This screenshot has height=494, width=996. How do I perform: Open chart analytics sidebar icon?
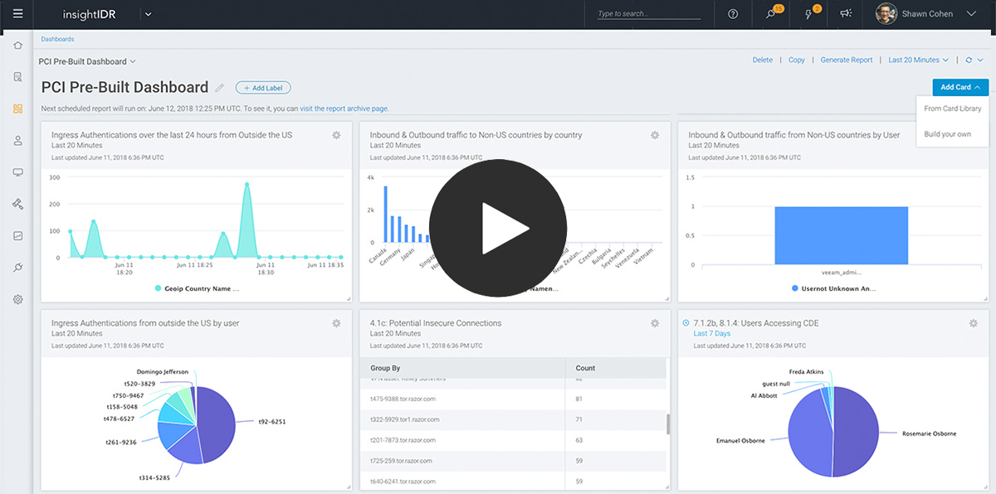click(x=17, y=235)
